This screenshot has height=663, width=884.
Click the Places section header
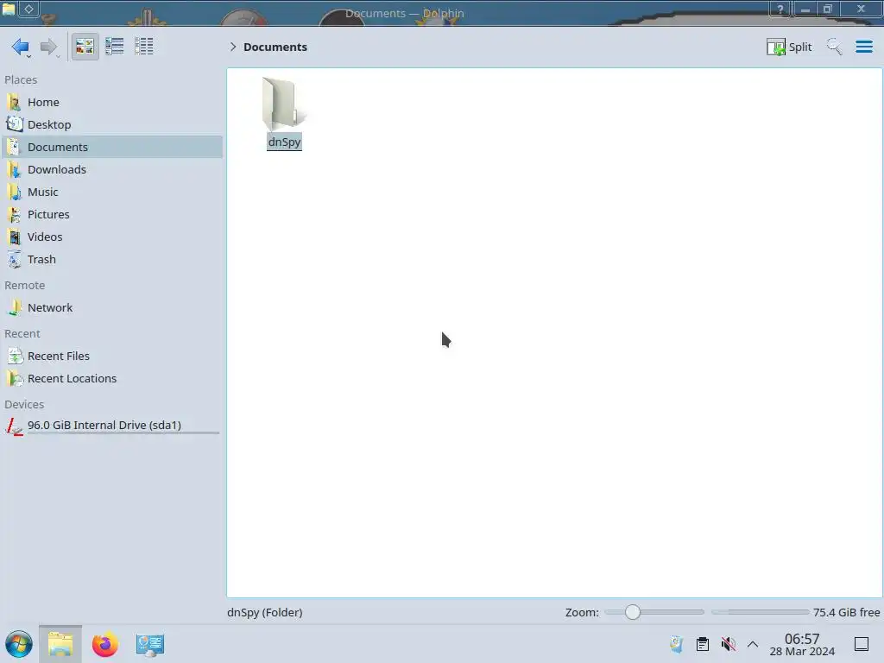(x=21, y=80)
